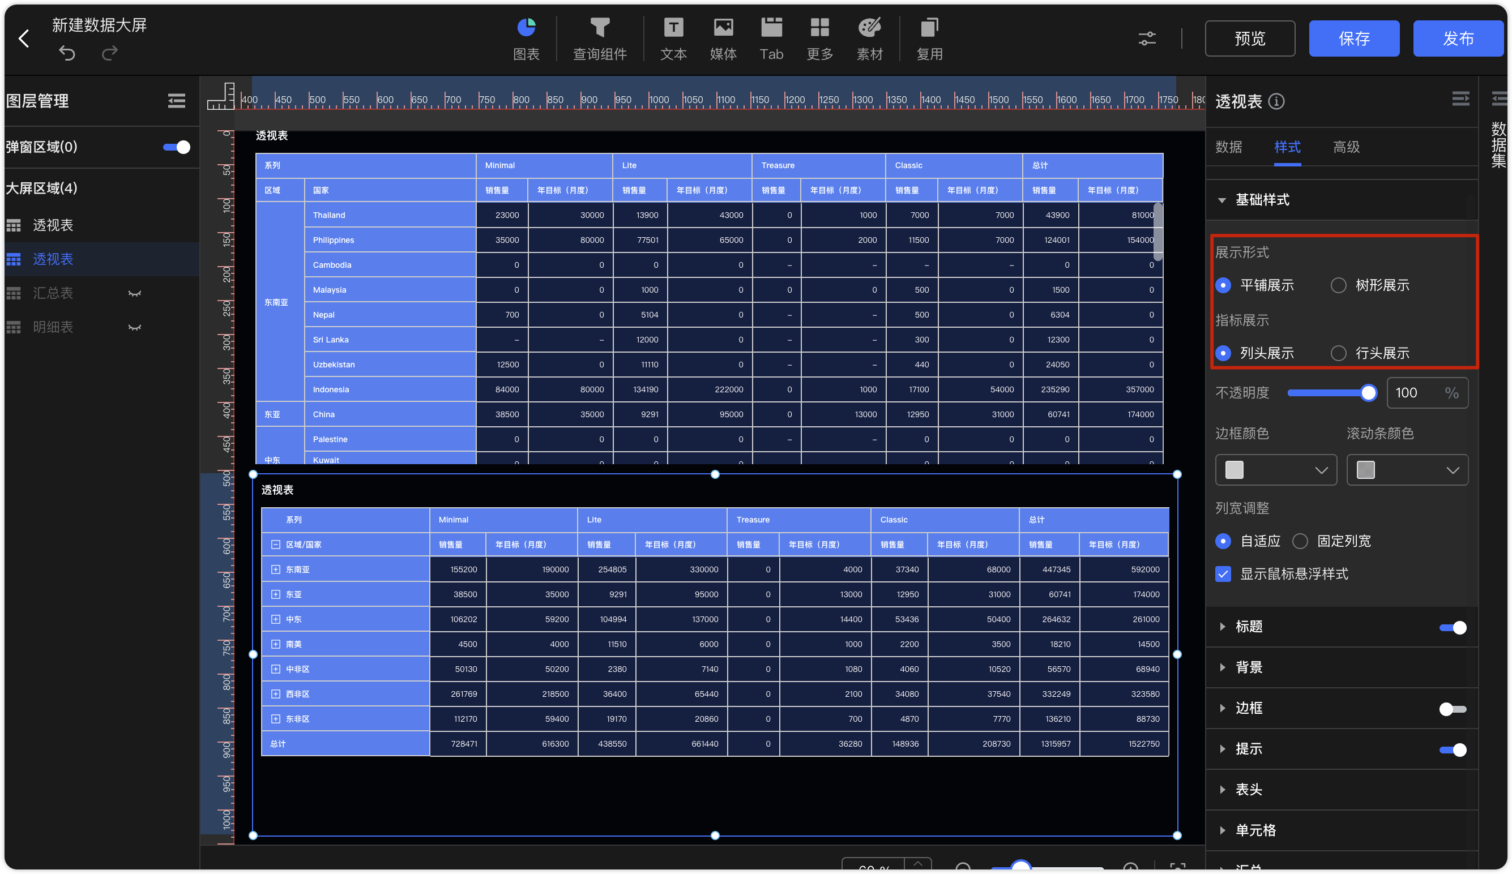Image resolution: width=1512 pixels, height=874 pixels.
Task: Select 平铺展示 display mode
Action: click(1223, 285)
